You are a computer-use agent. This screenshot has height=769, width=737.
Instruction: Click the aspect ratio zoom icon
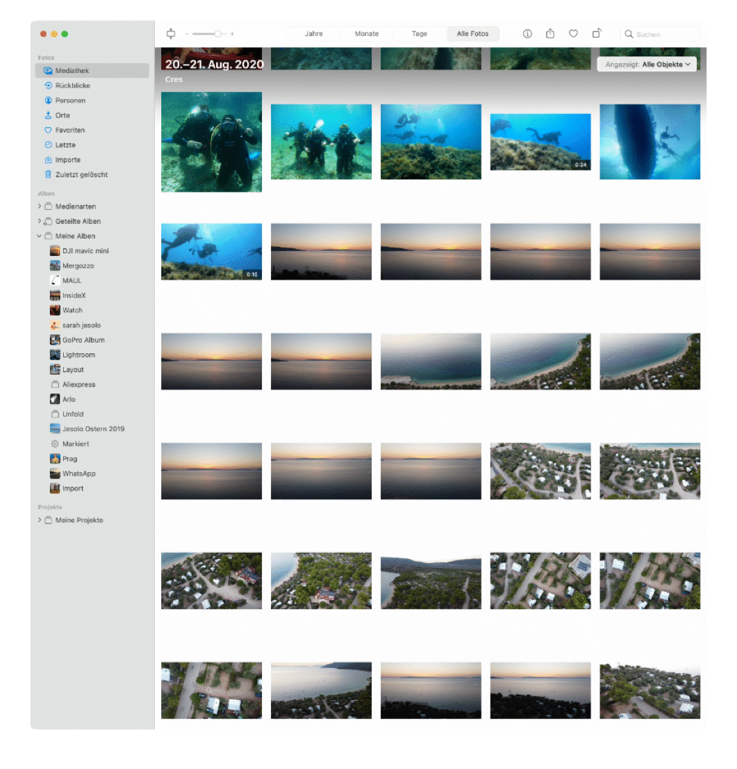(171, 34)
